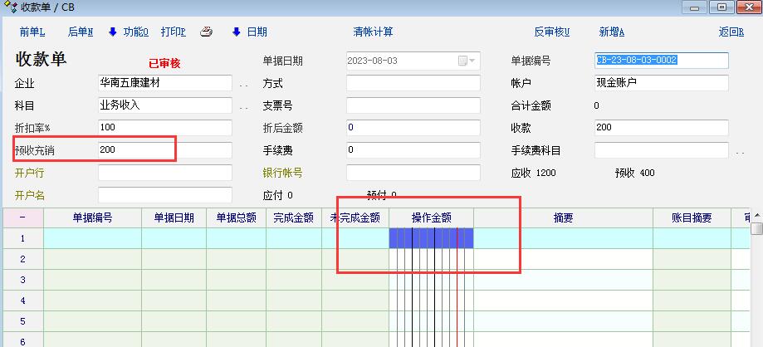763x347 pixels.
Task: Open the 功能 menu
Action: click(x=135, y=32)
